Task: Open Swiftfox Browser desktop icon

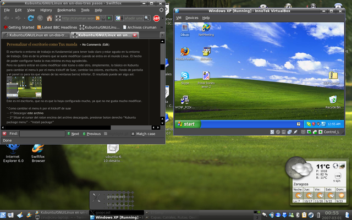Action: tap(38, 153)
